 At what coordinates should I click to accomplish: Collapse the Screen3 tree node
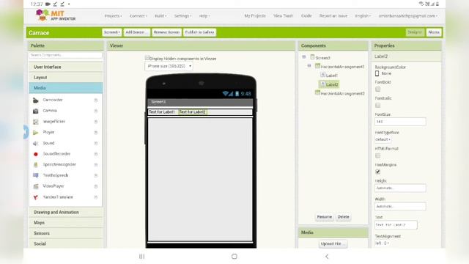(304, 57)
